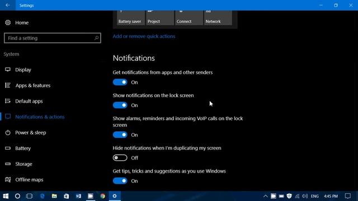Click the Windows Defender shield tray icon
The width and height of the screenshot is (358, 201).
(289, 196)
